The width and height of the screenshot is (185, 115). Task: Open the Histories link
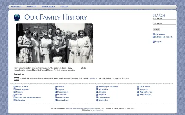pos(62,95)
